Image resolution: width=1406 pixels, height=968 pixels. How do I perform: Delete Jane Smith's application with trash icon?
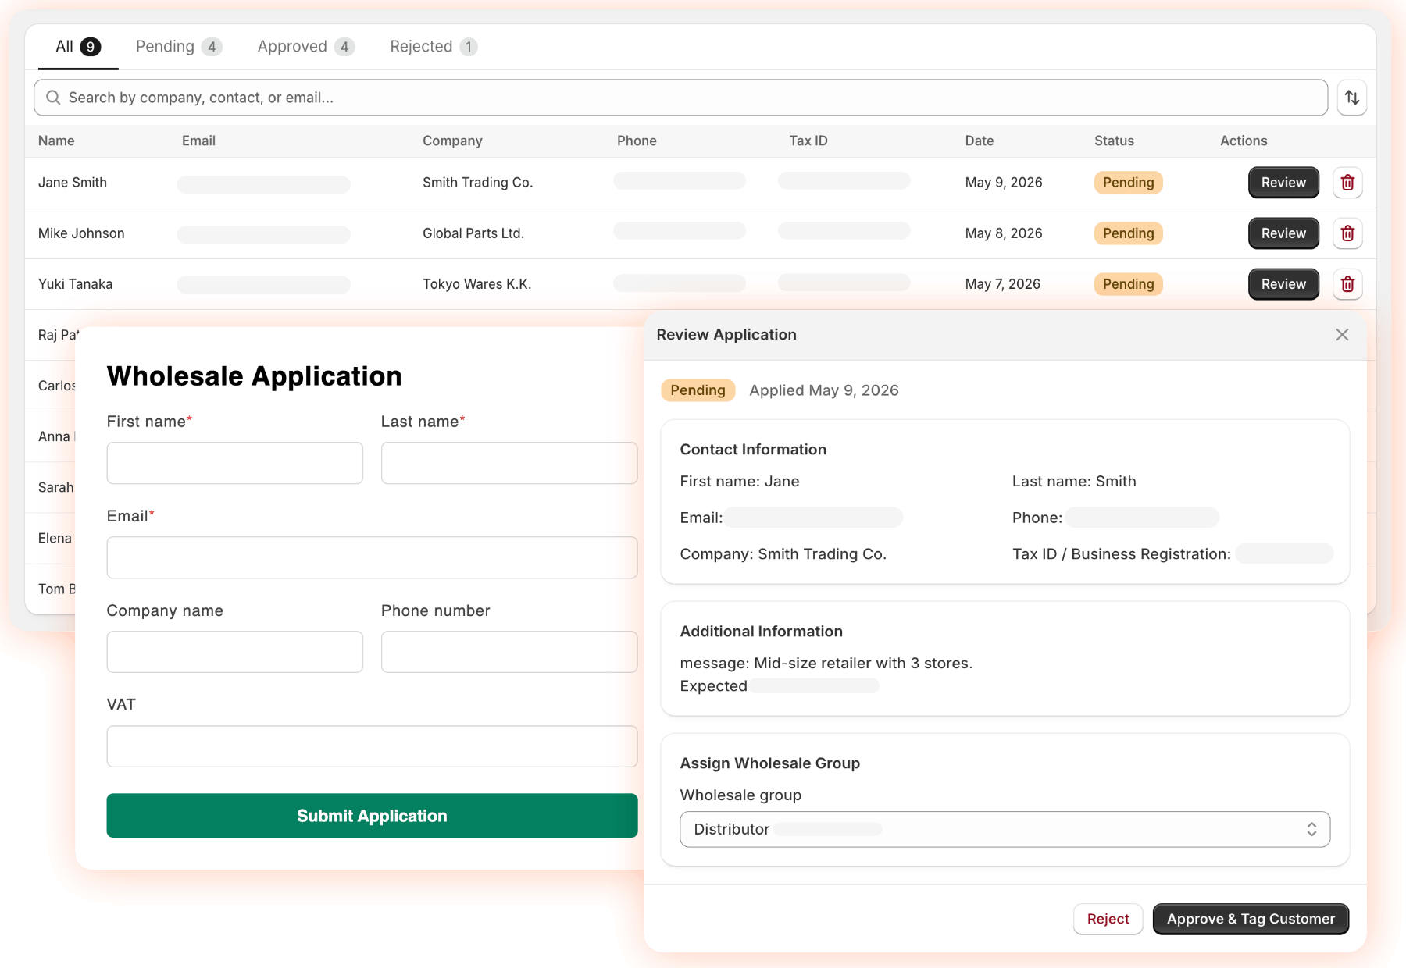pos(1347,183)
